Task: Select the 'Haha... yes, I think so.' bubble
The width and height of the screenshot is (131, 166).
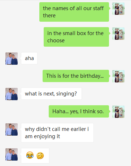Action: 79,111
